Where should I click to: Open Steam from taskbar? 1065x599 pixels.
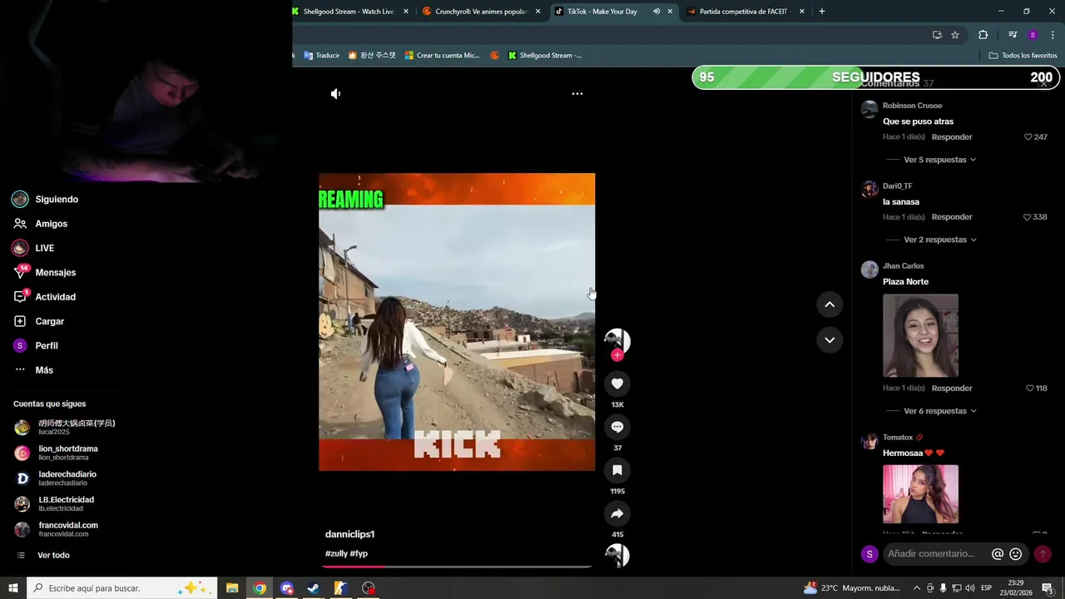pyautogui.click(x=314, y=588)
